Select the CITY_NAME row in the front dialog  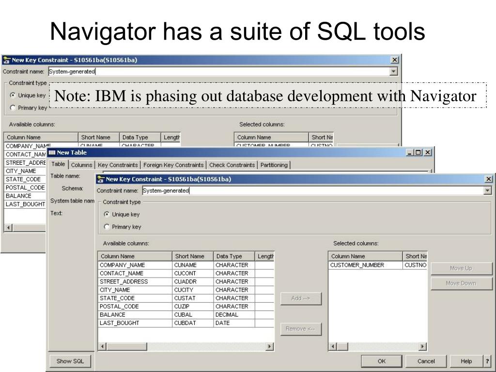186,290
